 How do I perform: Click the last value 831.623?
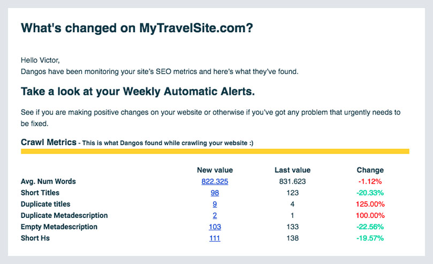292,182
